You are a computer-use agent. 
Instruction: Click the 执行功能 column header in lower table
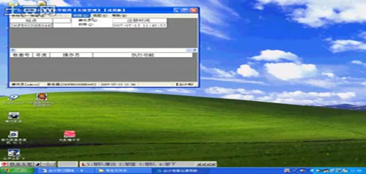[x=143, y=55]
